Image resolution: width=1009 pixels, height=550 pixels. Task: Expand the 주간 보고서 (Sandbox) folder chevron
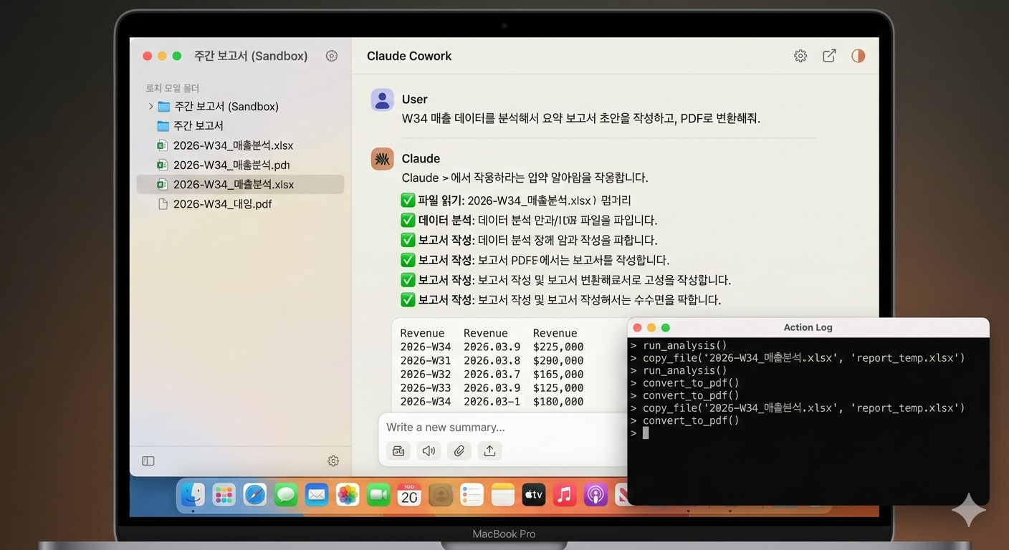click(x=150, y=107)
